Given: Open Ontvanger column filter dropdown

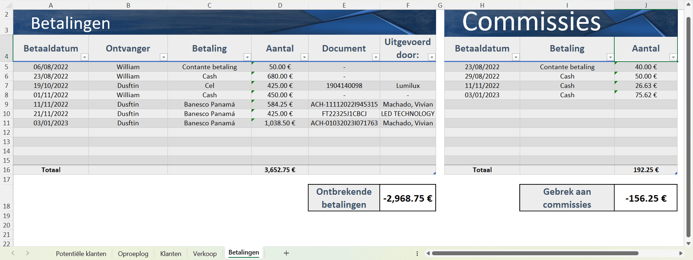Looking at the screenshot, I should 163,57.
